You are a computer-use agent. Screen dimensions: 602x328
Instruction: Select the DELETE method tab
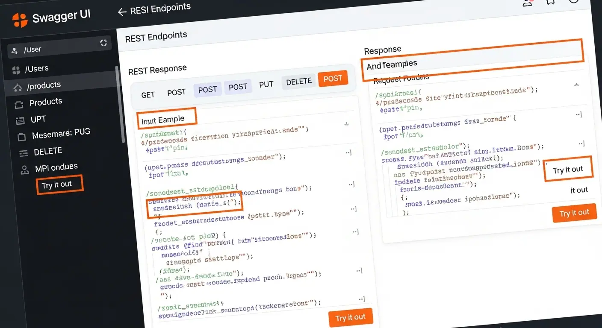click(299, 82)
